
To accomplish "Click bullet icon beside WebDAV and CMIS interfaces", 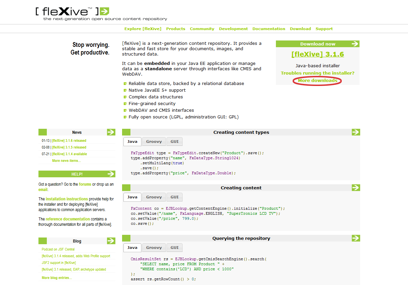I will tap(125, 110).
